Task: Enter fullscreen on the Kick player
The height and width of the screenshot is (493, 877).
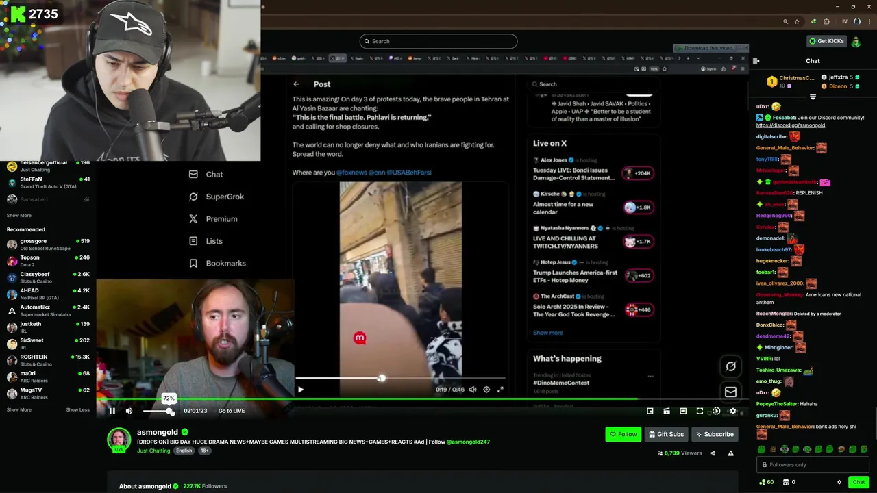Action: click(700, 411)
